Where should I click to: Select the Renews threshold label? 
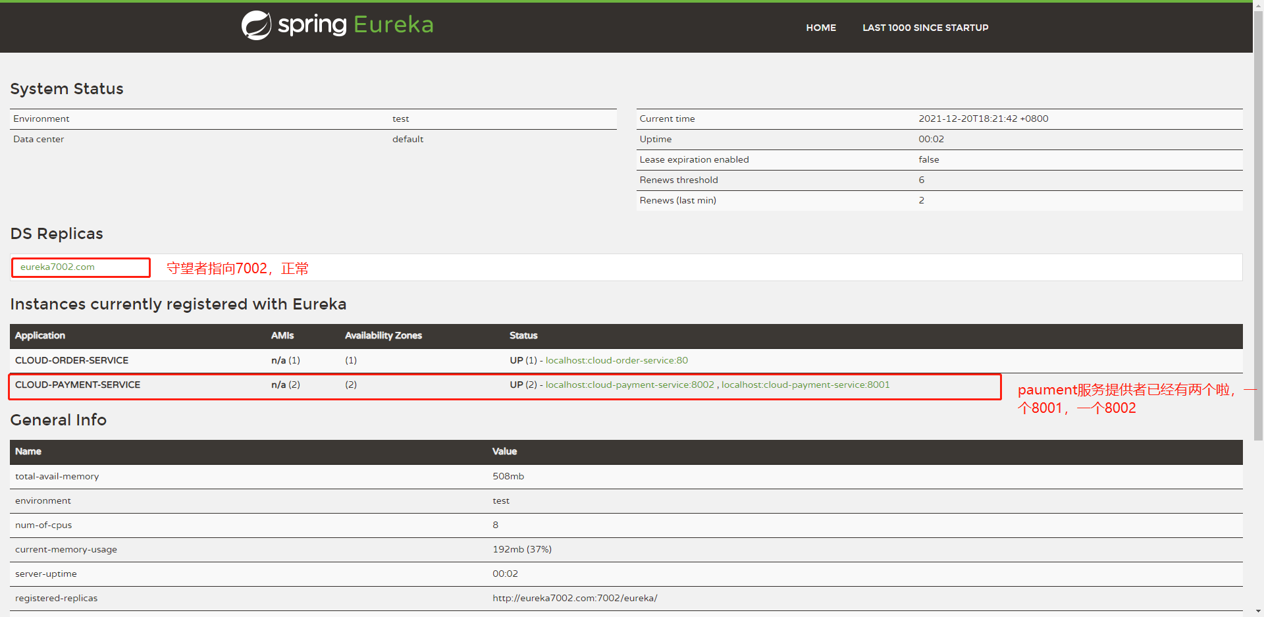click(x=678, y=180)
